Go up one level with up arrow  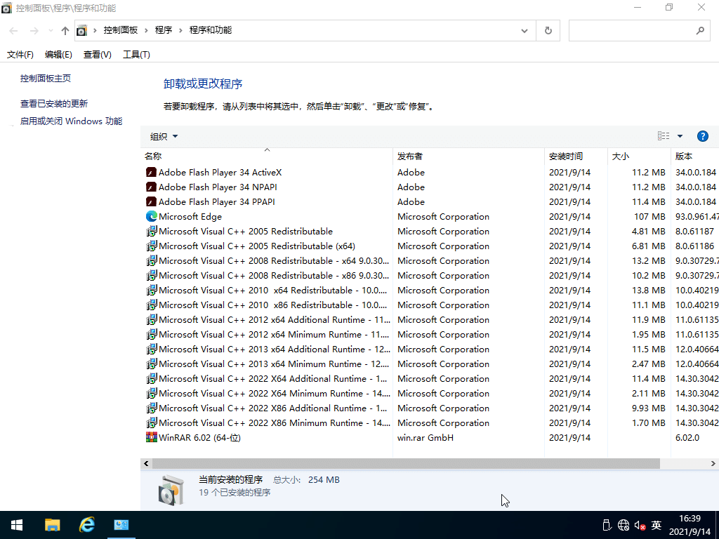point(65,30)
